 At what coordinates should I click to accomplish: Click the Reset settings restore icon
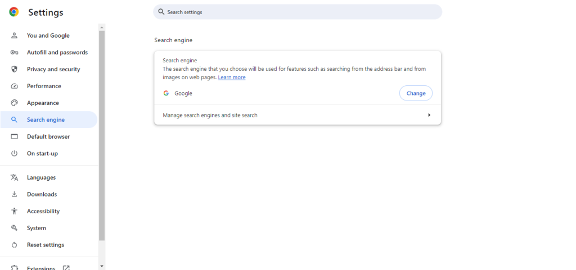click(14, 245)
